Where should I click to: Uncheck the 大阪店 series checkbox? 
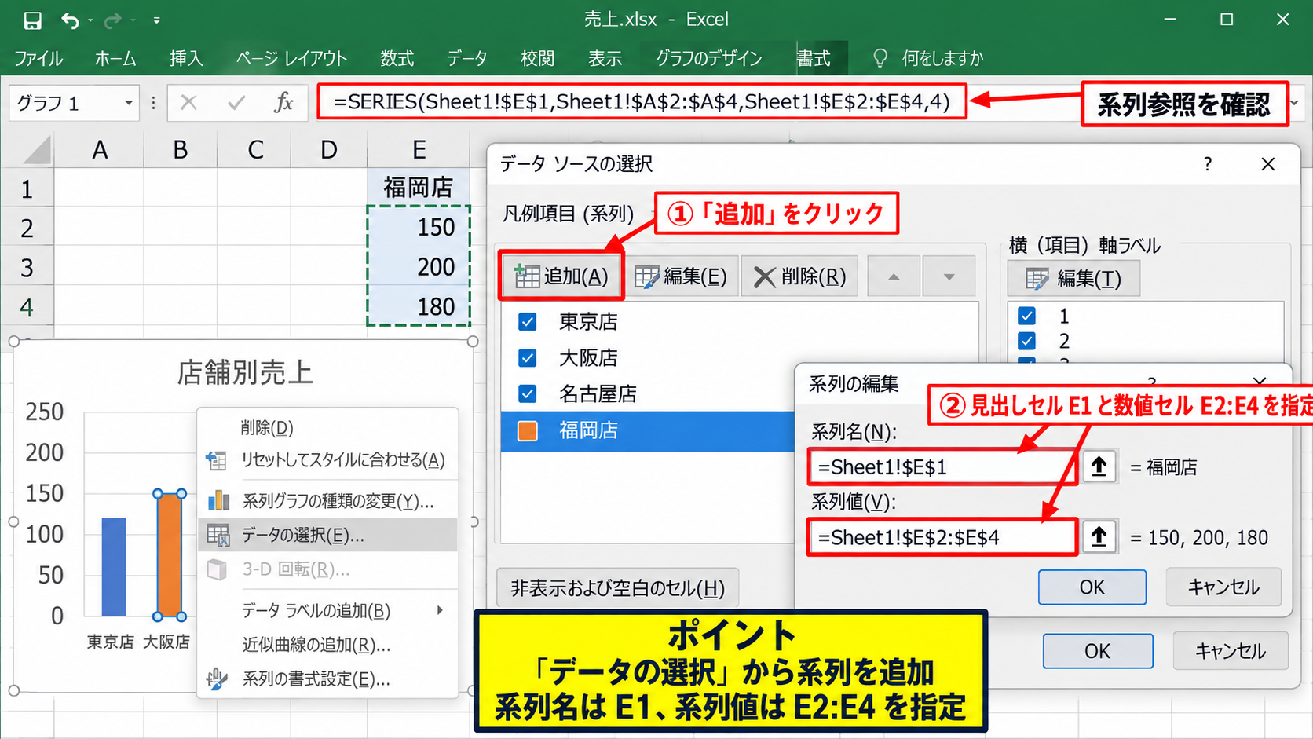click(528, 358)
